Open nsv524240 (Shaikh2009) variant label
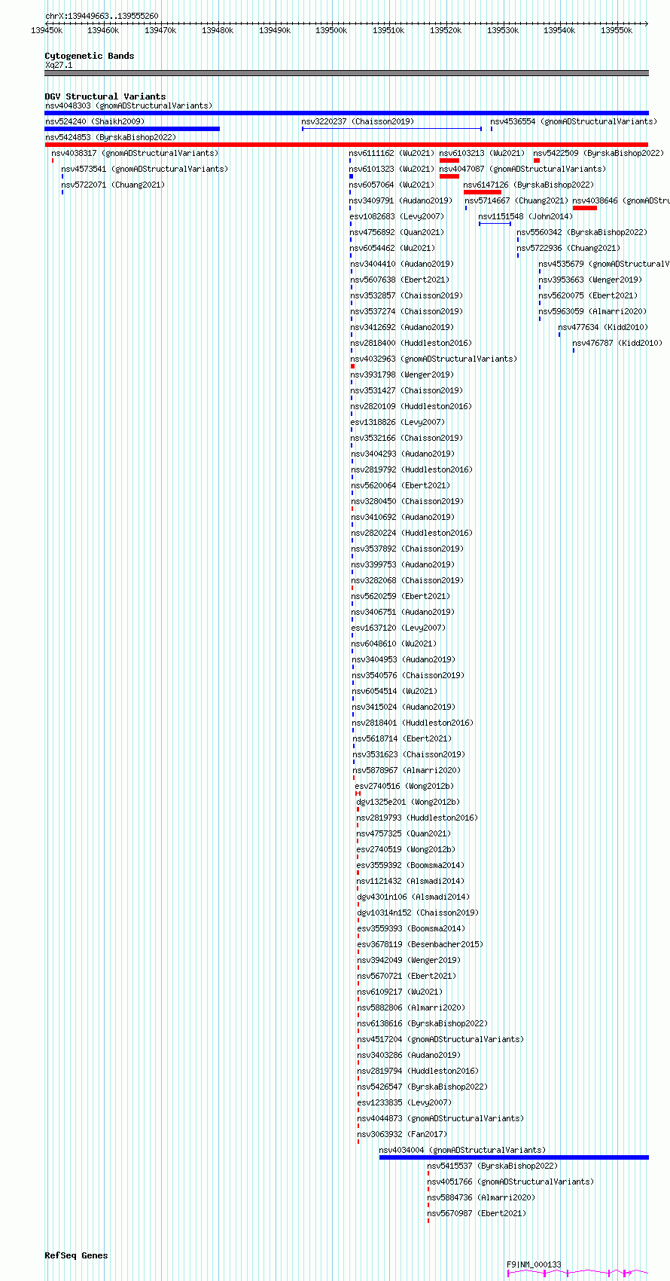The height and width of the screenshot is (1281, 670). [95, 121]
